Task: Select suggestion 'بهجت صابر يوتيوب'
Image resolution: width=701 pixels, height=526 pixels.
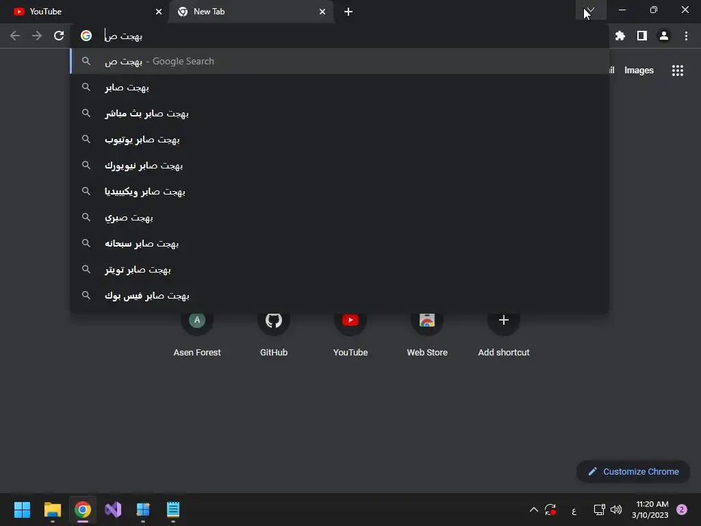Action: (340, 139)
